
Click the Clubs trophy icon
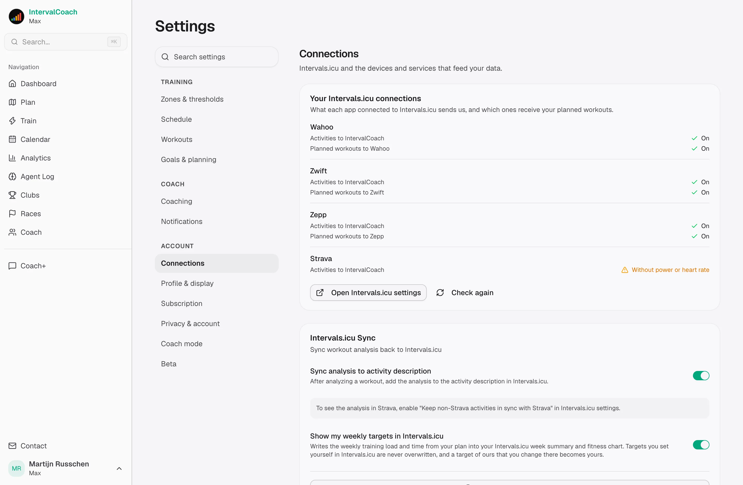coord(12,195)
